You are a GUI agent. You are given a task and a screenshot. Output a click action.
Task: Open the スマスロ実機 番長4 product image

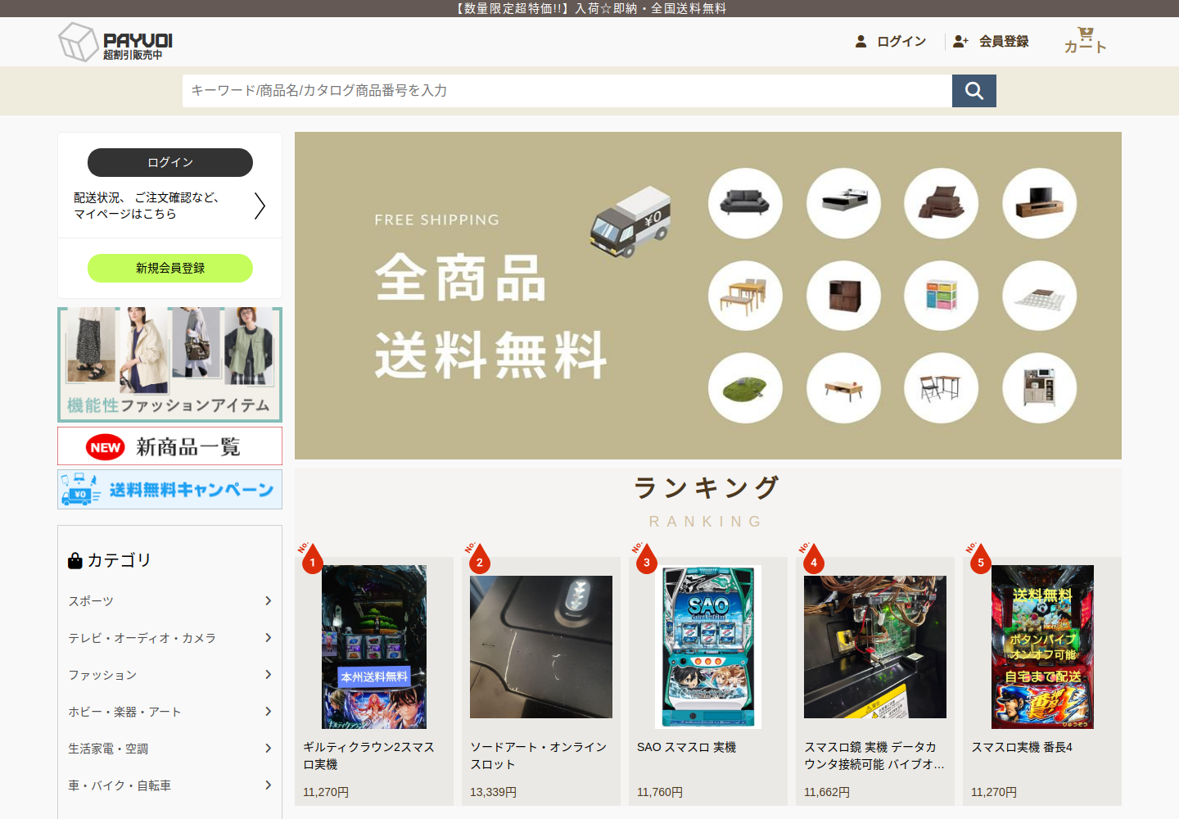pyautogui.click(x=1042, y=647)
